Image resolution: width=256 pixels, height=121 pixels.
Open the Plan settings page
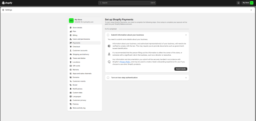coord(85,31)
